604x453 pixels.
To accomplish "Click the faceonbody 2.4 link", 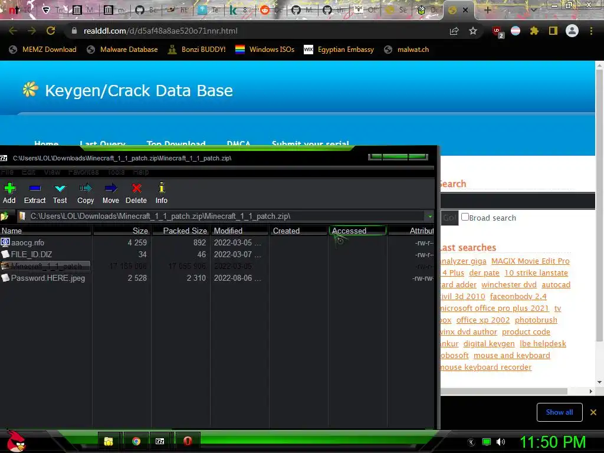I will 518,297.
